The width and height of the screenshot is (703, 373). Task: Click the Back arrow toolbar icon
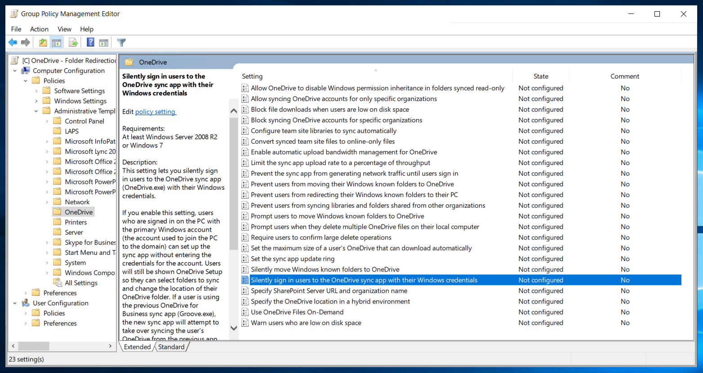coord(13,43)
